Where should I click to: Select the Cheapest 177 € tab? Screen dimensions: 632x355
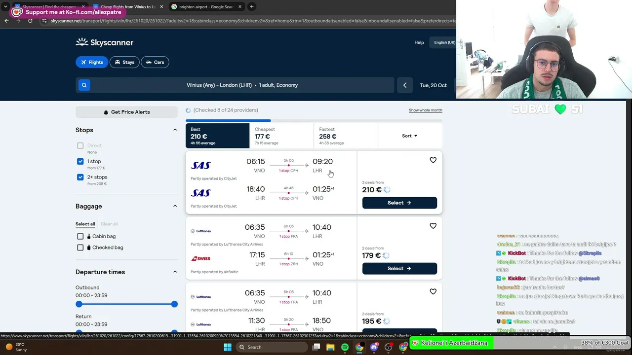pyautogui.click(x=281, y=136)
